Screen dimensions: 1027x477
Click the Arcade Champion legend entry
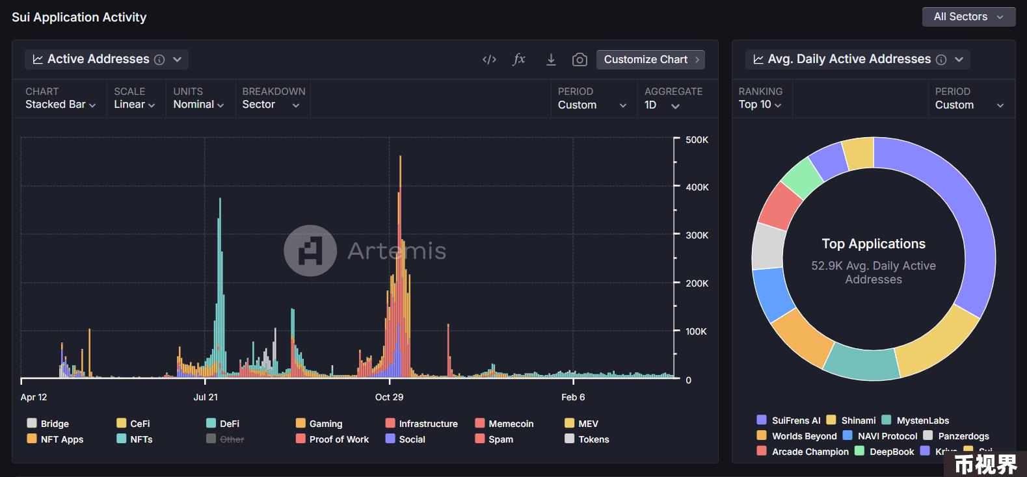click(x=803, y=452)
